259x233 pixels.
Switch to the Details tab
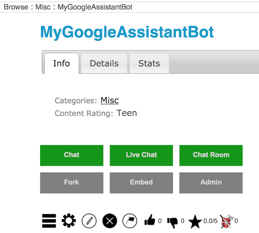[x=104, y=63]
